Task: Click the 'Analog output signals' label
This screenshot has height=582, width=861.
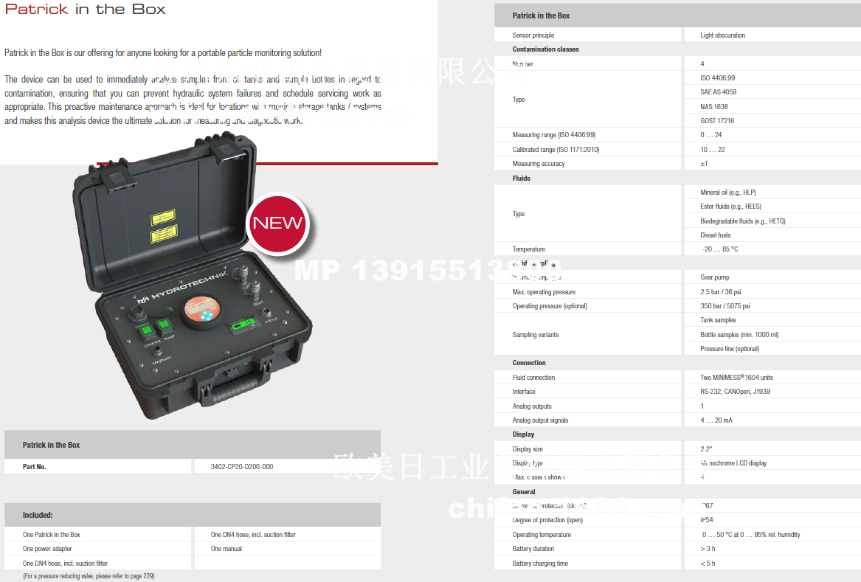Action: point(540,420)
